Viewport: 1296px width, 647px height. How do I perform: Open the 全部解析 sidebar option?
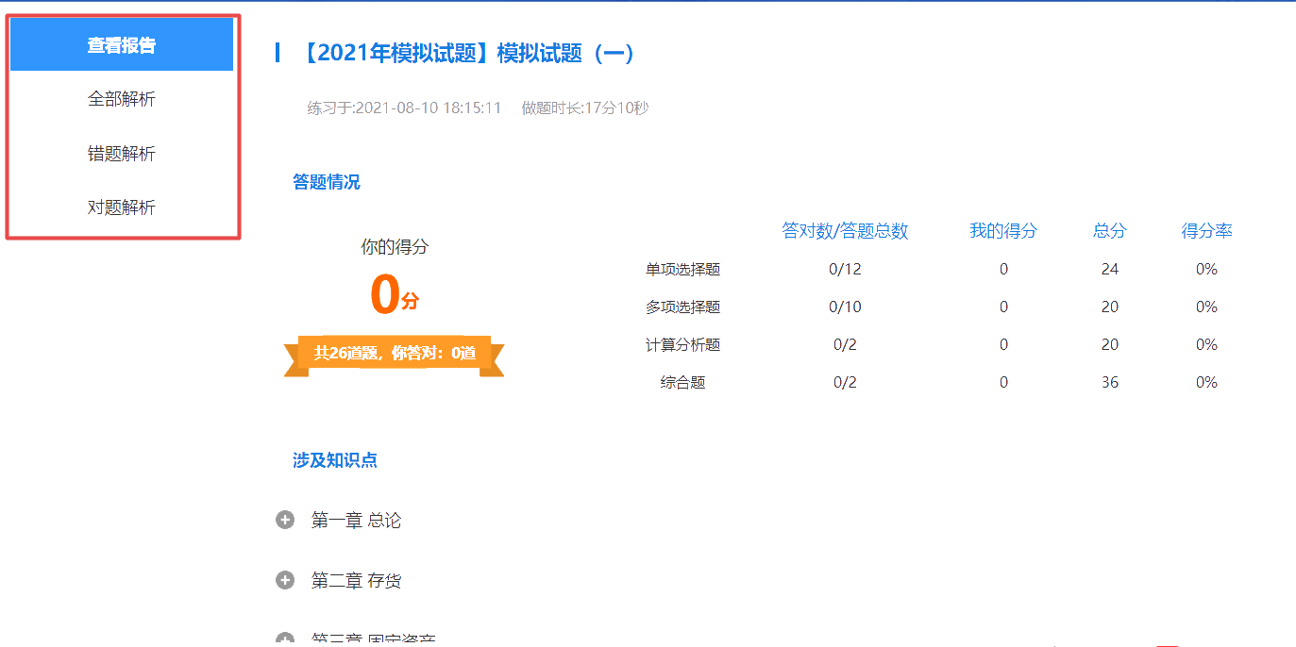(121, 98)
